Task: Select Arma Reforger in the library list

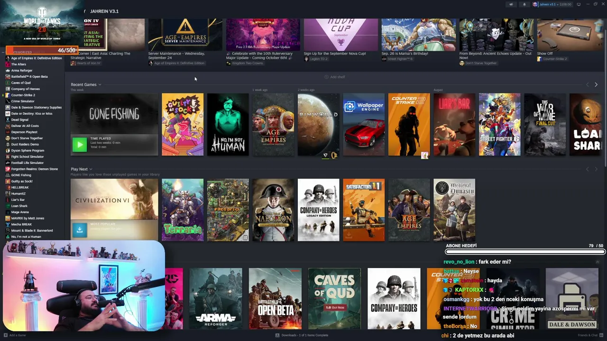Action: click(x=22, y=71)
